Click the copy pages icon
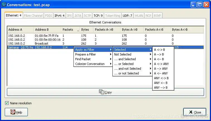Viewport: 211px width, 121px height. pos(102,92)
